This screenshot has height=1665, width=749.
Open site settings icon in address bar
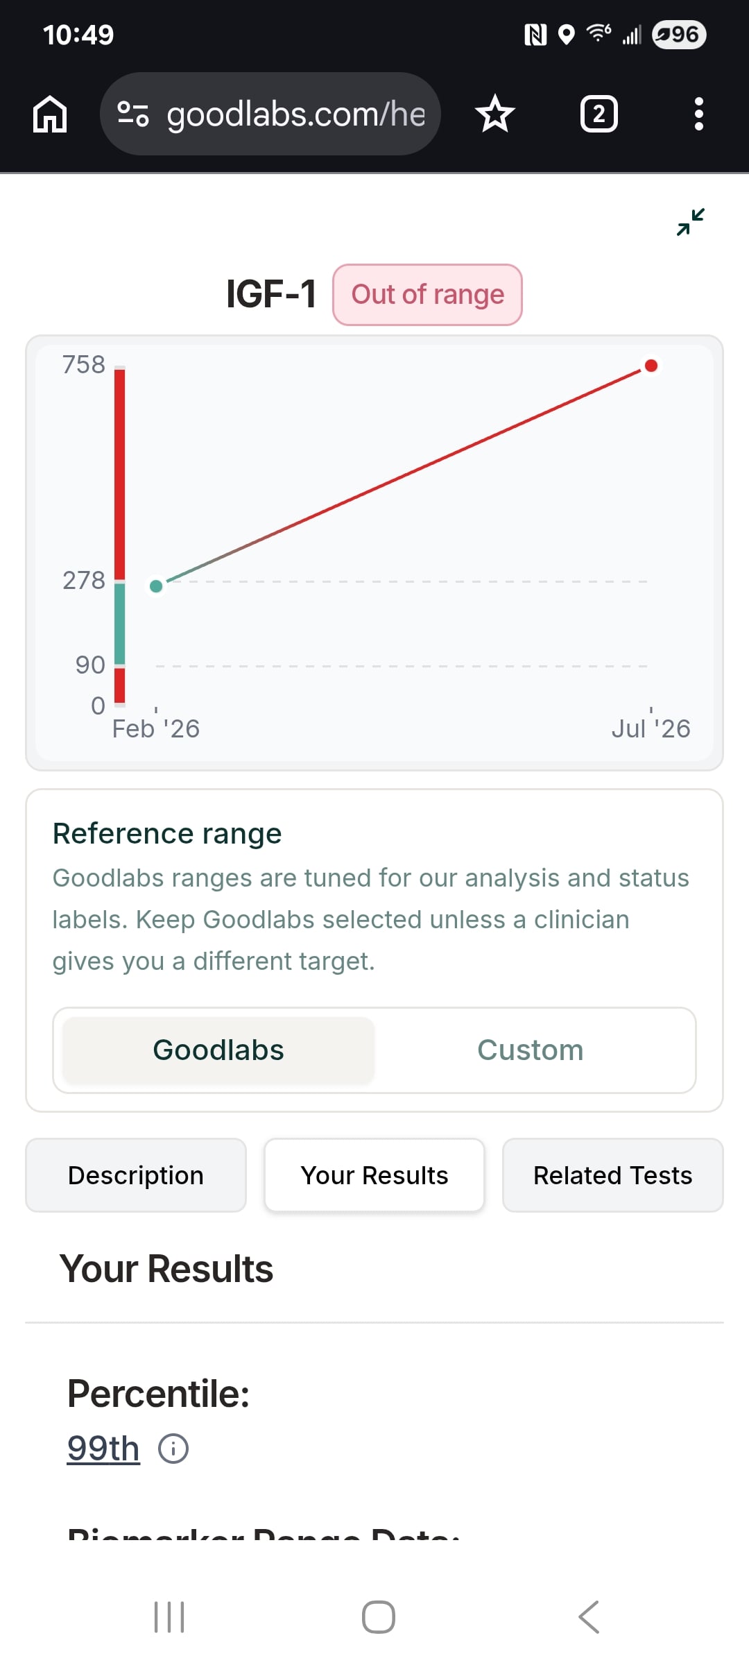point(132,114)
